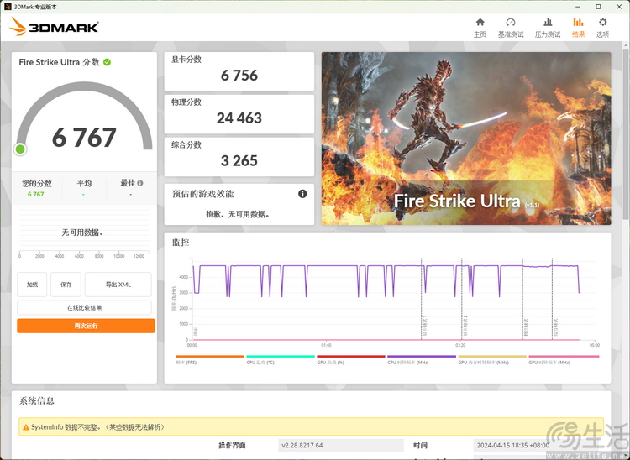Toggle GPU 内存时钟频率 (MHz) yellow legend

tap(492, 359)
